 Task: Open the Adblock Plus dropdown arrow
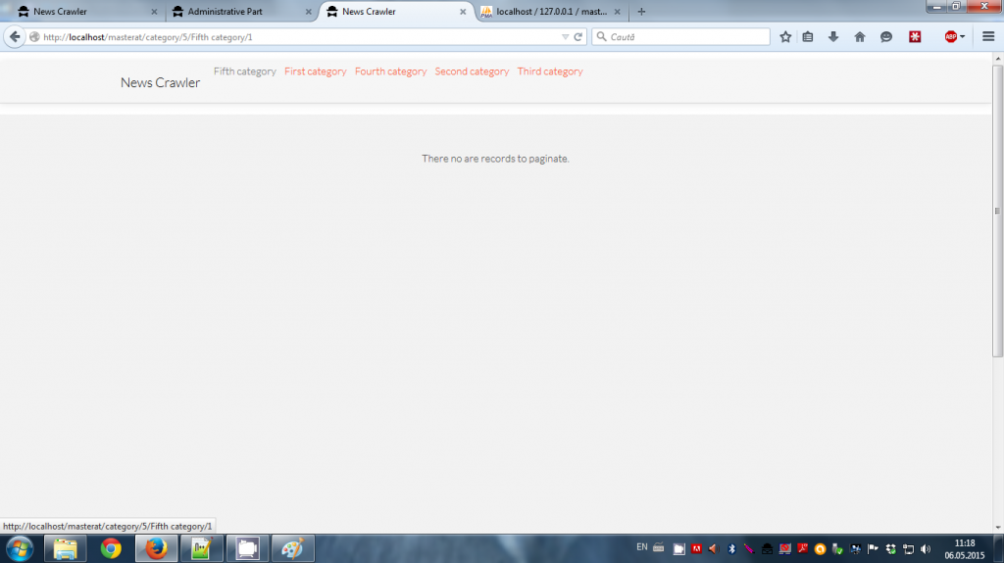coord(963,37)
